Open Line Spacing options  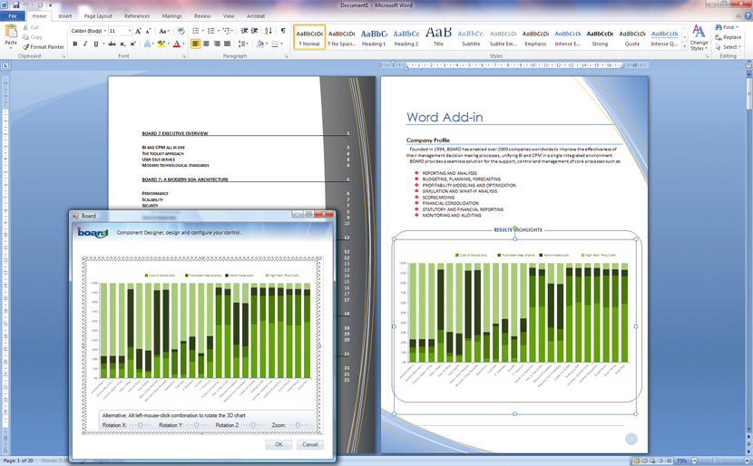(242, 44)
